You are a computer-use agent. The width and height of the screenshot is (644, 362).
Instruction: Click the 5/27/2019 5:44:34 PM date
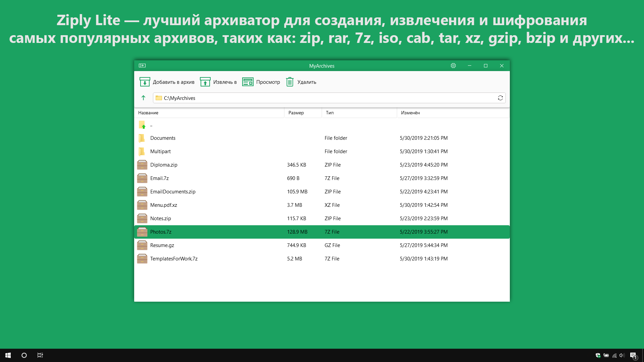coord(424,245)
